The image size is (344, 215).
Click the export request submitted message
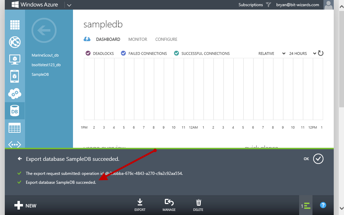click(104, 173)
